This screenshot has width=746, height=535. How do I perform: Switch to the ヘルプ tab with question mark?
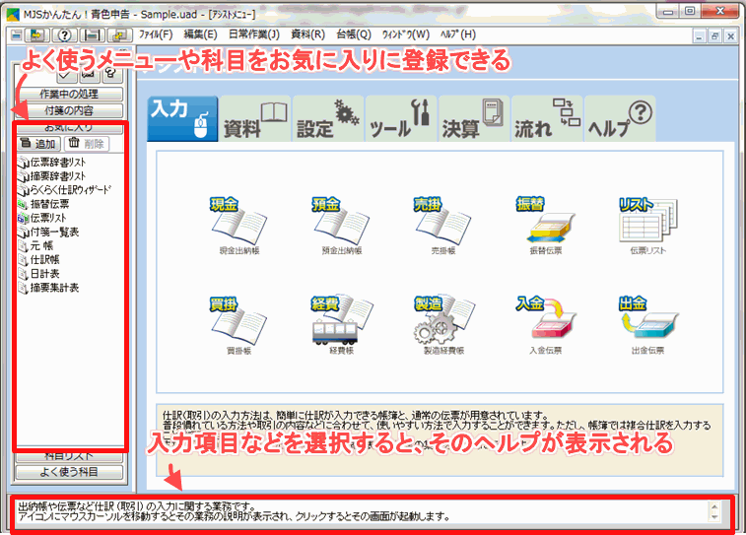point(620,118)
